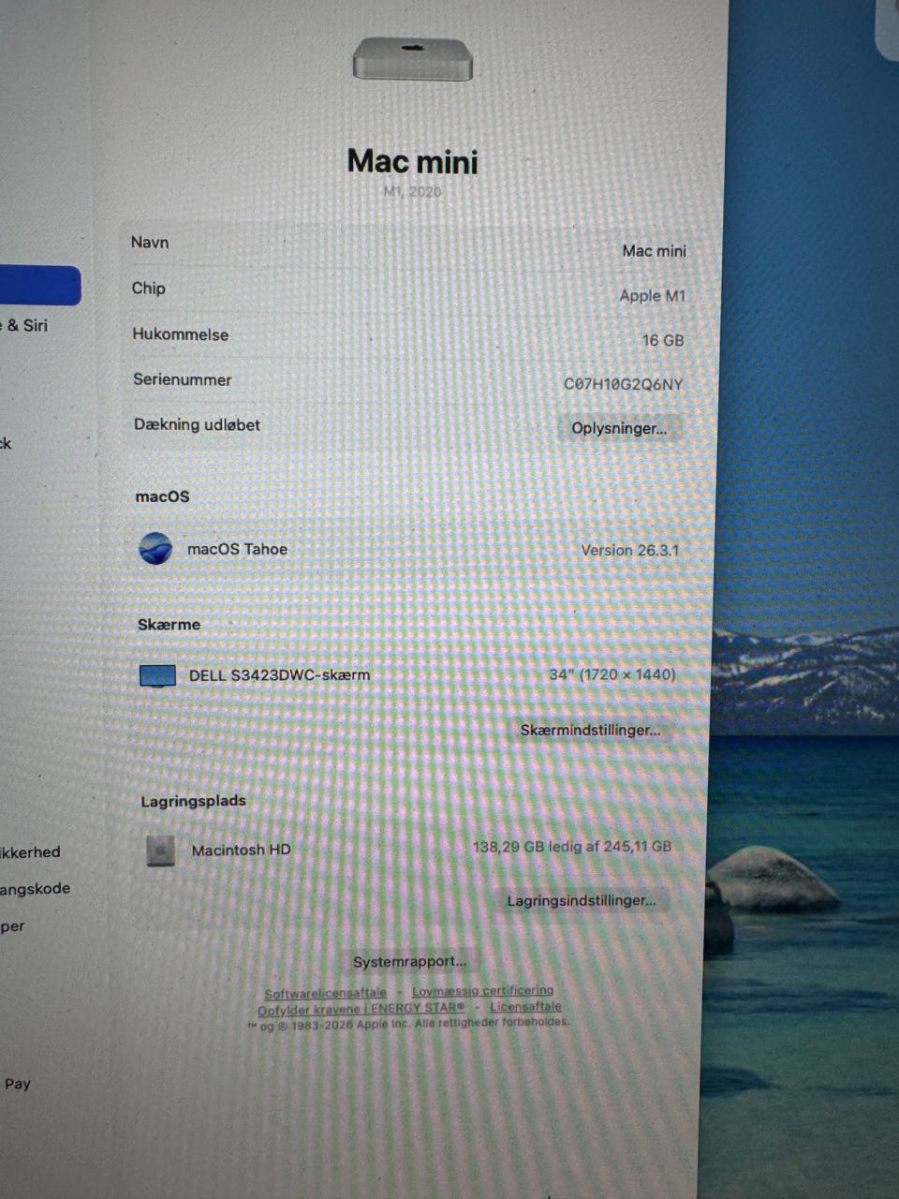Screen dimensions: 899x1199
Task: Click the macOS Tahoe label
Action: coord(237,549)
